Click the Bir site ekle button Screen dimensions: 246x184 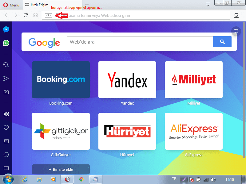coord(61,169)
